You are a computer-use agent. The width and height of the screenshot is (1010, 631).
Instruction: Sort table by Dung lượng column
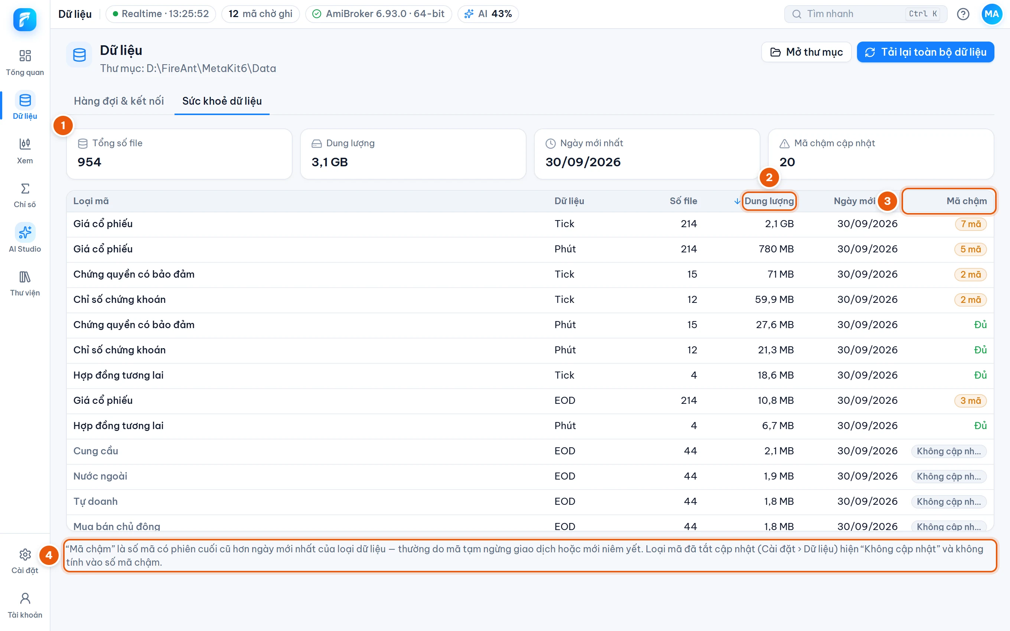click(x=769, y=201)
